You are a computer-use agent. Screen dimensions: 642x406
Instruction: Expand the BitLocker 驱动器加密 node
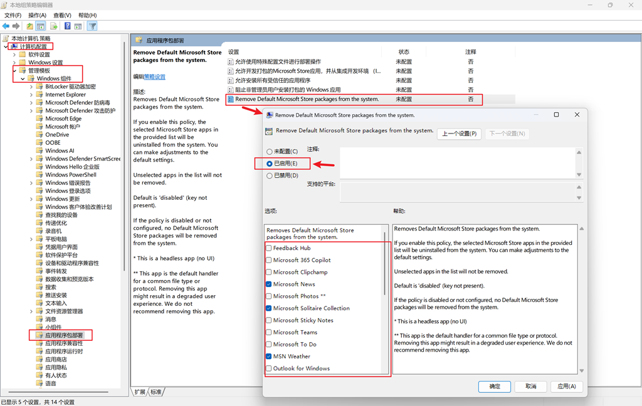[31, 86]
